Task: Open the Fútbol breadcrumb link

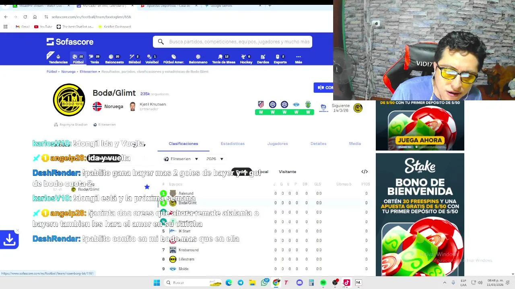Action: click(x=51, y=71)
